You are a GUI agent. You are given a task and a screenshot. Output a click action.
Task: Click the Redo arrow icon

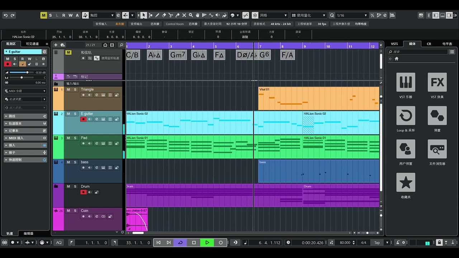pyautogui.click(x=13, y=15)
